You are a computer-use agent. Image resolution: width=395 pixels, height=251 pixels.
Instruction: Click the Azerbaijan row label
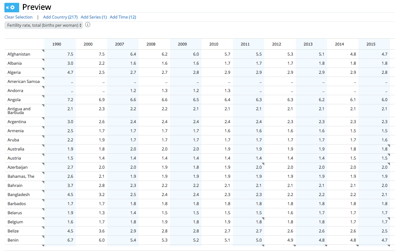(x=18, y=167)
